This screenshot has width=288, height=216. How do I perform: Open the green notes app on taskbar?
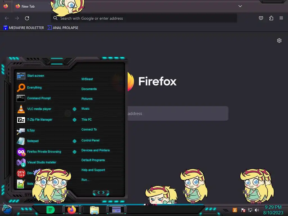[x=50, y=210]
